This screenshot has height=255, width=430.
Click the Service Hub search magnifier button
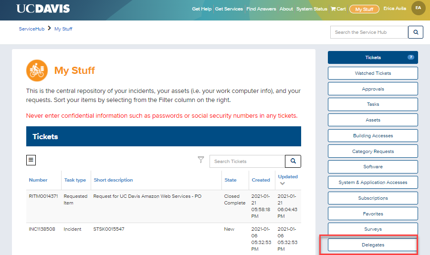click(415, 32)
